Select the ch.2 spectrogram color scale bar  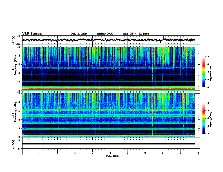pyautogui.click(x=204, y=118)
